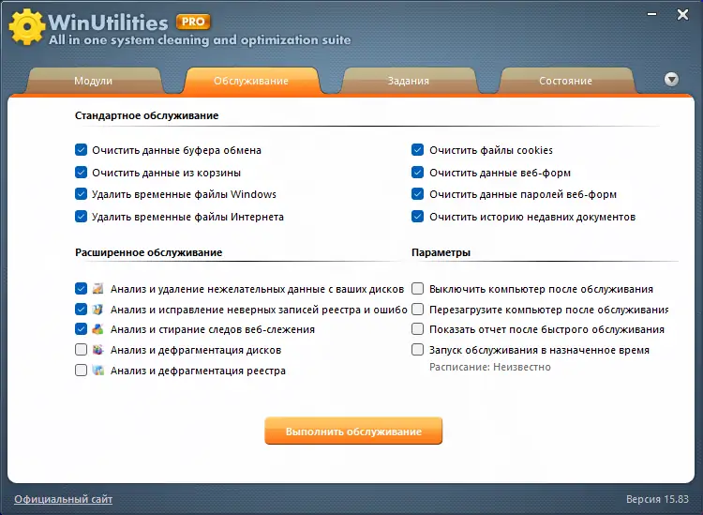Click the Стандартное обслуживание heading

click(146, 115)
